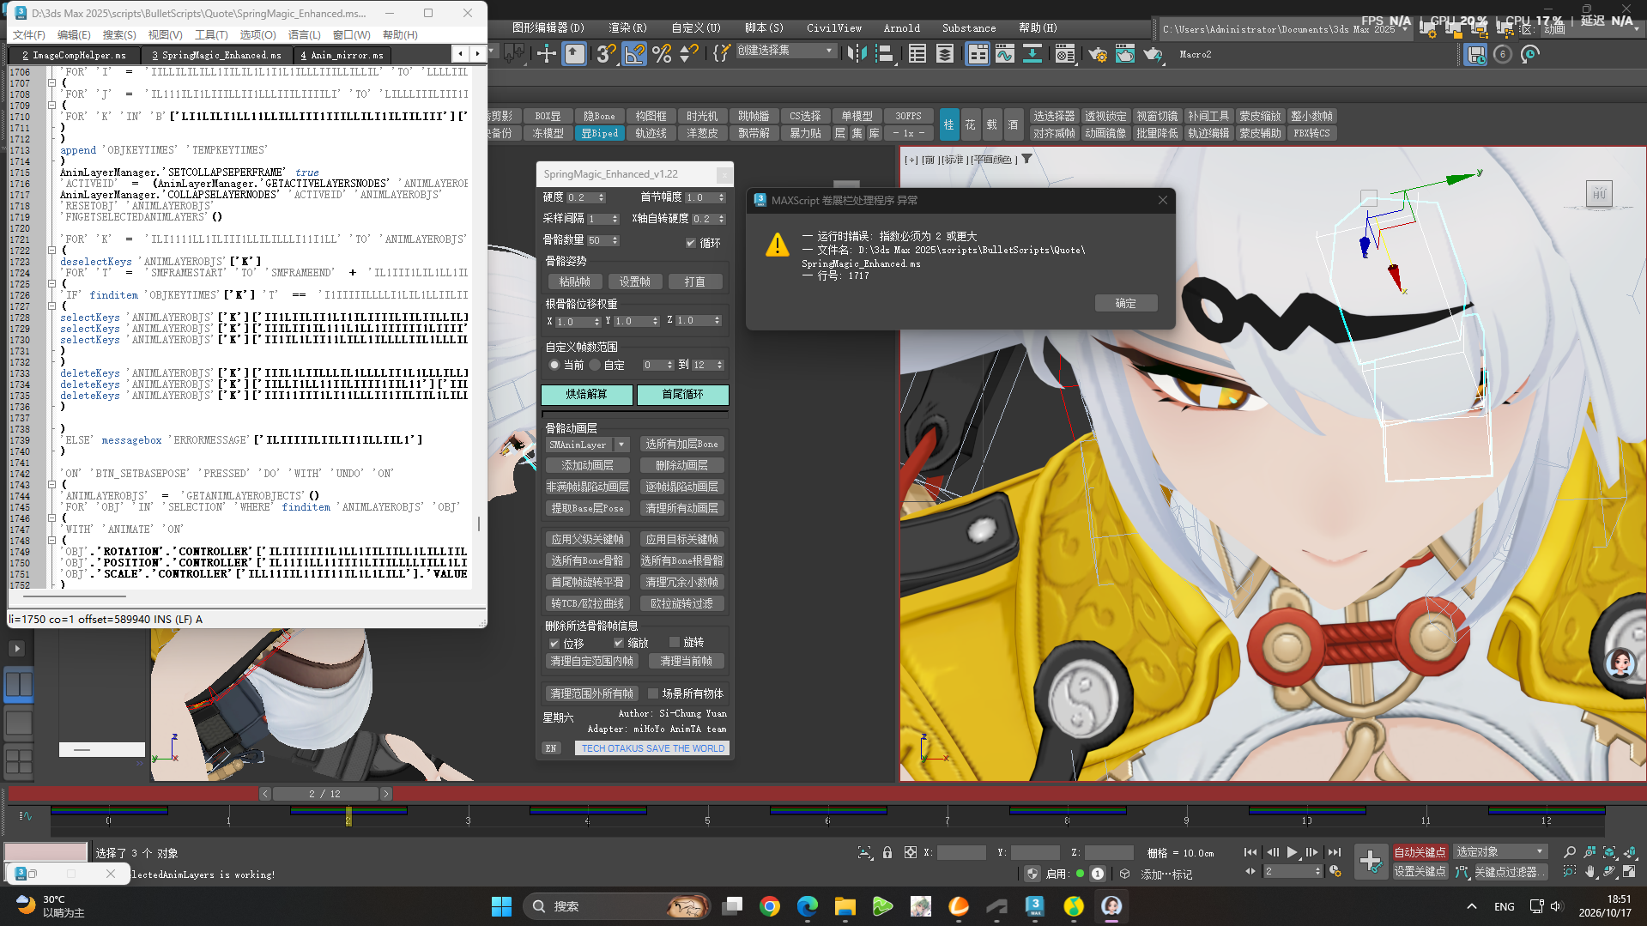Click the Pan View hand icon
The height and width of the screenshot is (926, 1647).
pyautogui.click(x=1589, y=871)
